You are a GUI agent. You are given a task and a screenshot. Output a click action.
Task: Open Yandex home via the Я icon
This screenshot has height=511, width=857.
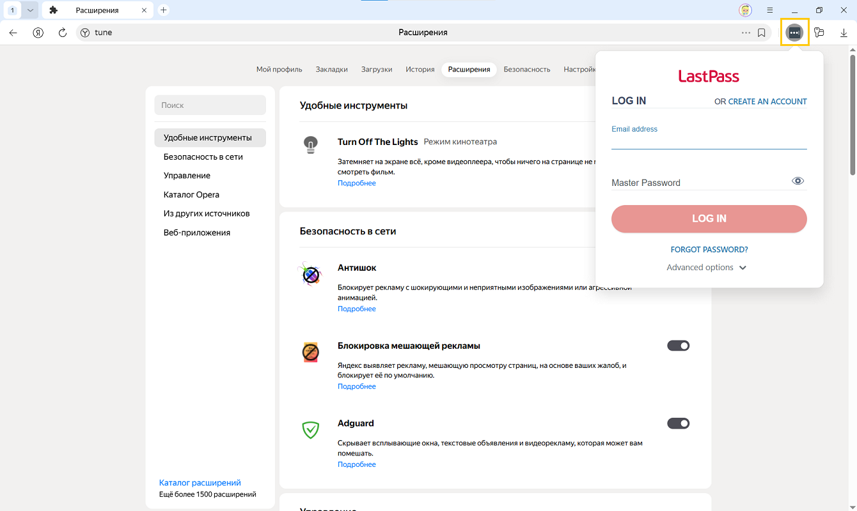pos(38,33)
